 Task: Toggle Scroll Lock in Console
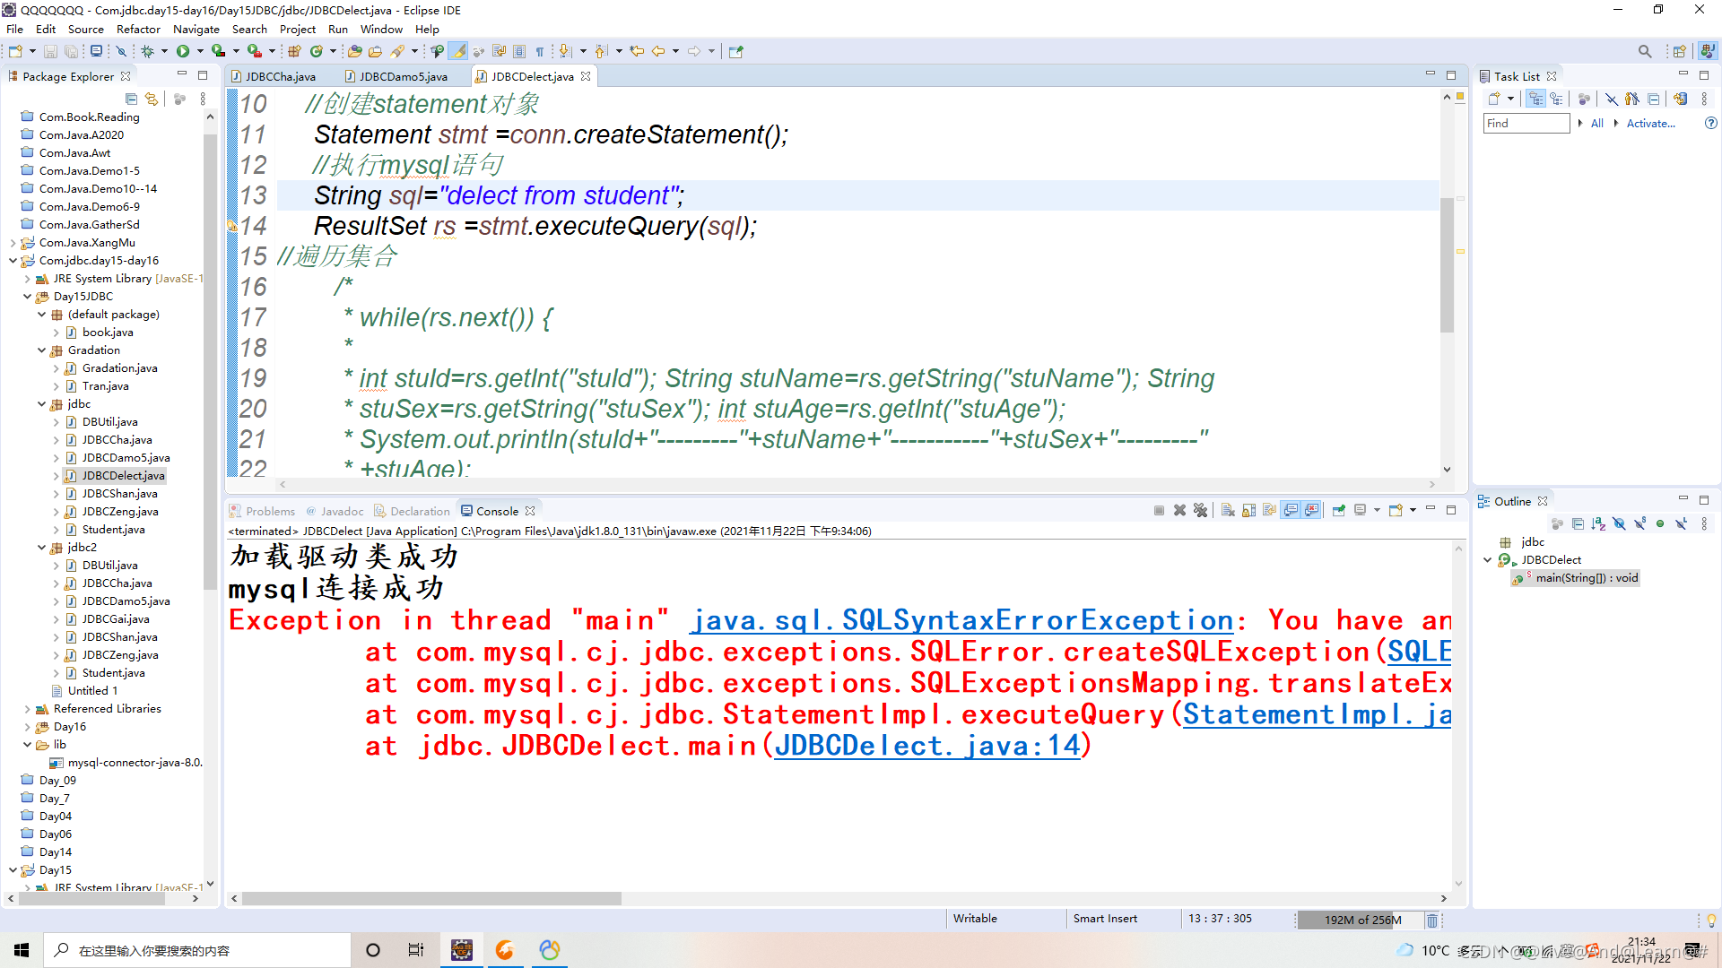coord(1248,511)
